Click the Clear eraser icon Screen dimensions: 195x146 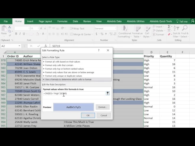point(169,34)
